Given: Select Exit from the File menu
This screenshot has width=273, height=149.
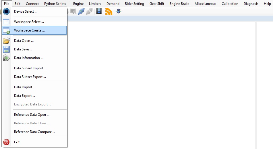Looking at the screenshot, I should point(34,142).
